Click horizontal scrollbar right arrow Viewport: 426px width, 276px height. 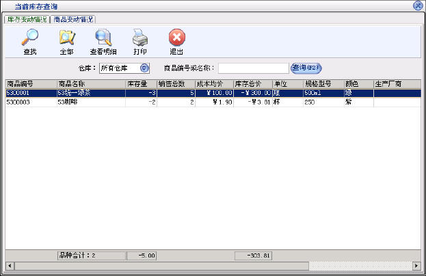pyautogui.click(x=416, y=265)
